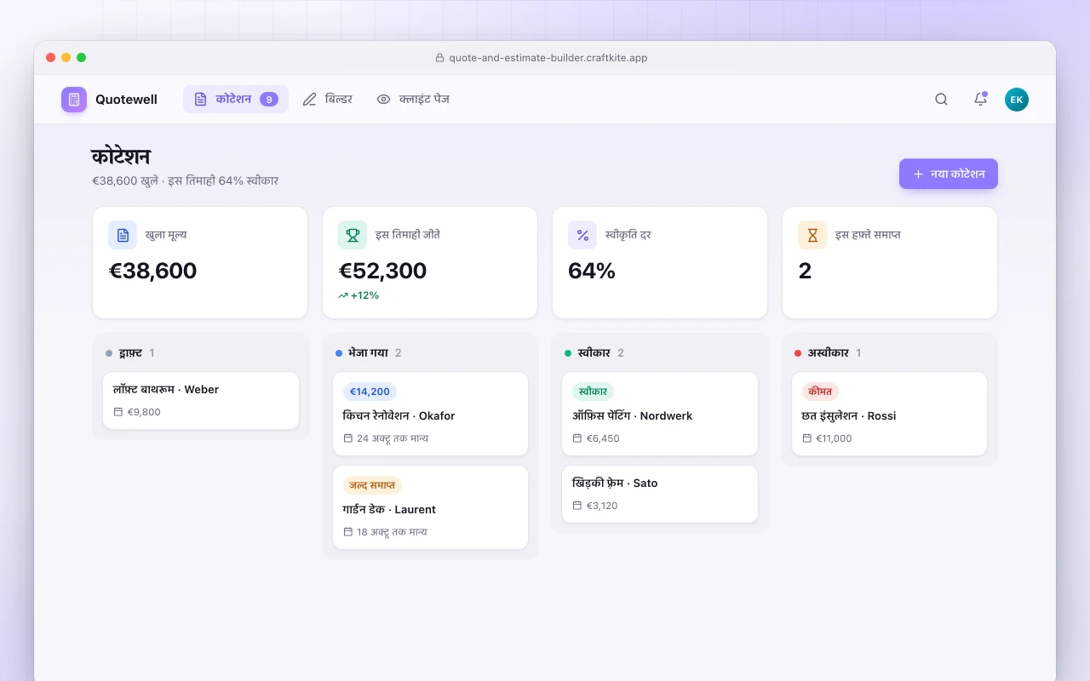Click the calendar icon beside €3,120
The image size is (1090, 681).
[x=577, y=506]
